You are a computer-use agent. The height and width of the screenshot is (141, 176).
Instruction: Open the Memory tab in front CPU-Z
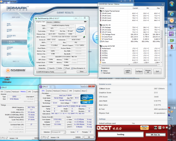coord(64,91)
